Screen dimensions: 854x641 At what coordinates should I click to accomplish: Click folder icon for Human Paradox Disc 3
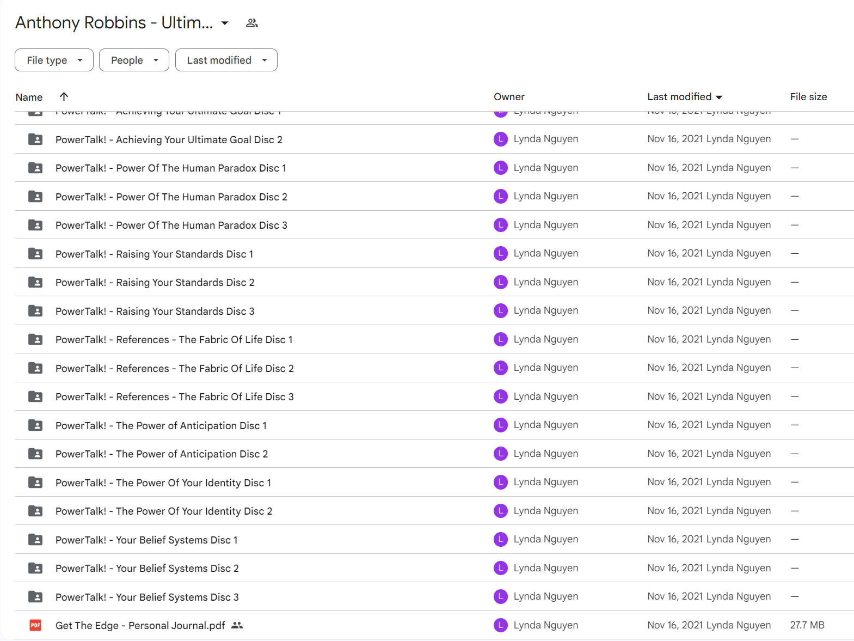35,225
